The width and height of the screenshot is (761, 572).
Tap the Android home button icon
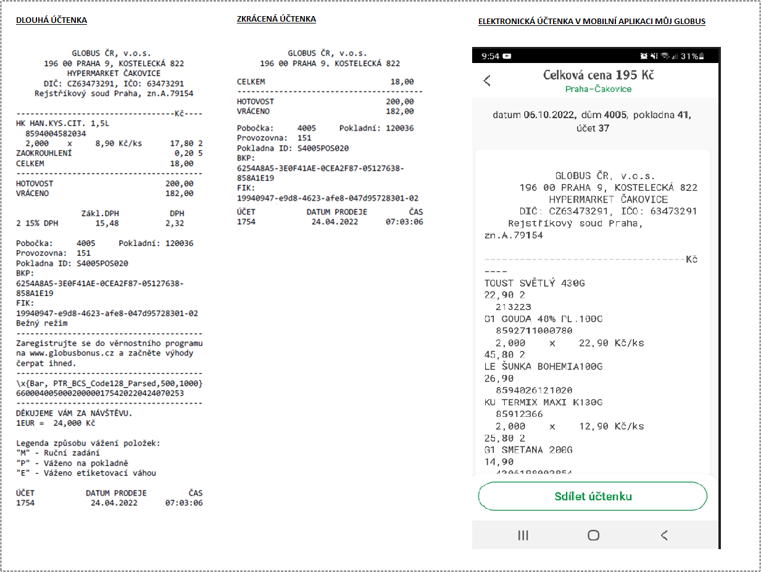click(x=594, y=536)
